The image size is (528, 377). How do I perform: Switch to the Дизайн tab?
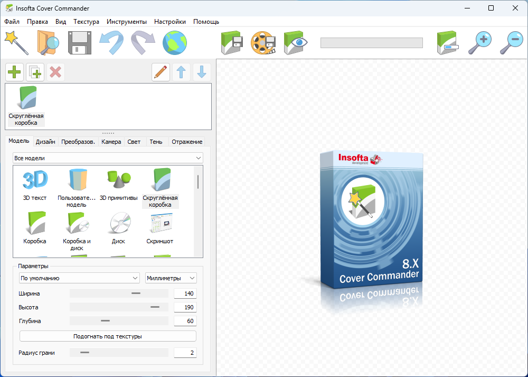click(45, 142)
